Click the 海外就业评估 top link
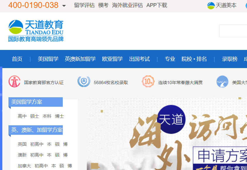 127,5
